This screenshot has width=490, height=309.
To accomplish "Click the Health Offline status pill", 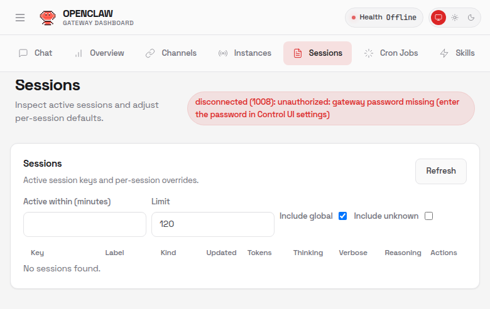I will 384,18.
